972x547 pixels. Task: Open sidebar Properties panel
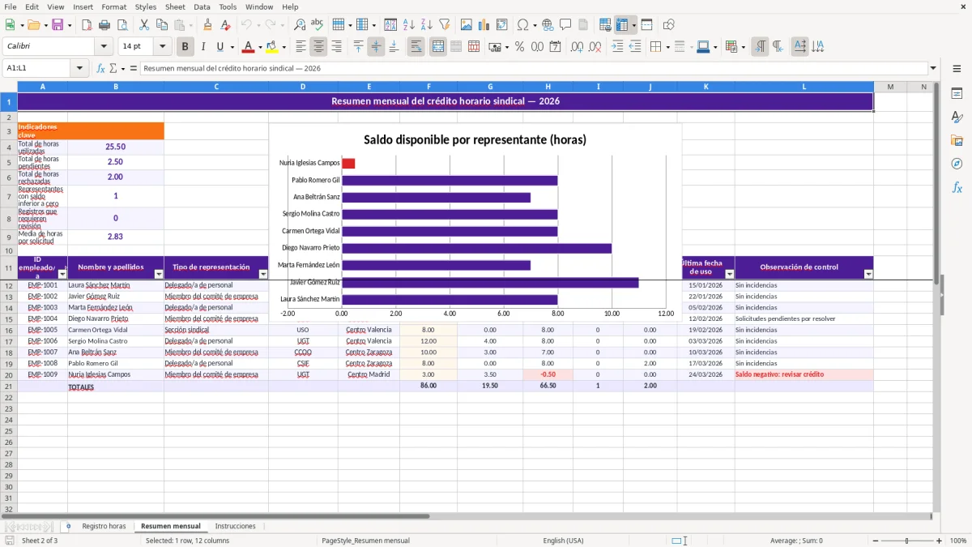click(957, 94)
